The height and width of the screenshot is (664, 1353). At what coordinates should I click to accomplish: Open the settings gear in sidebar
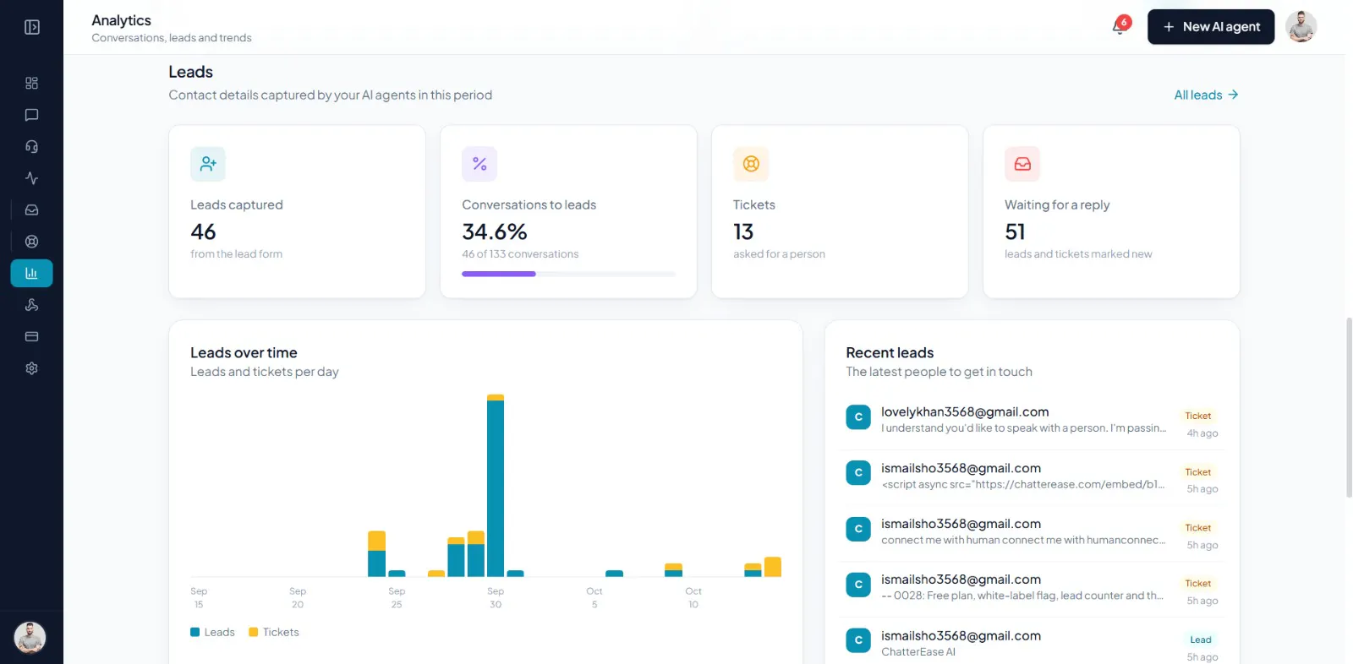(x=32, y=368)
